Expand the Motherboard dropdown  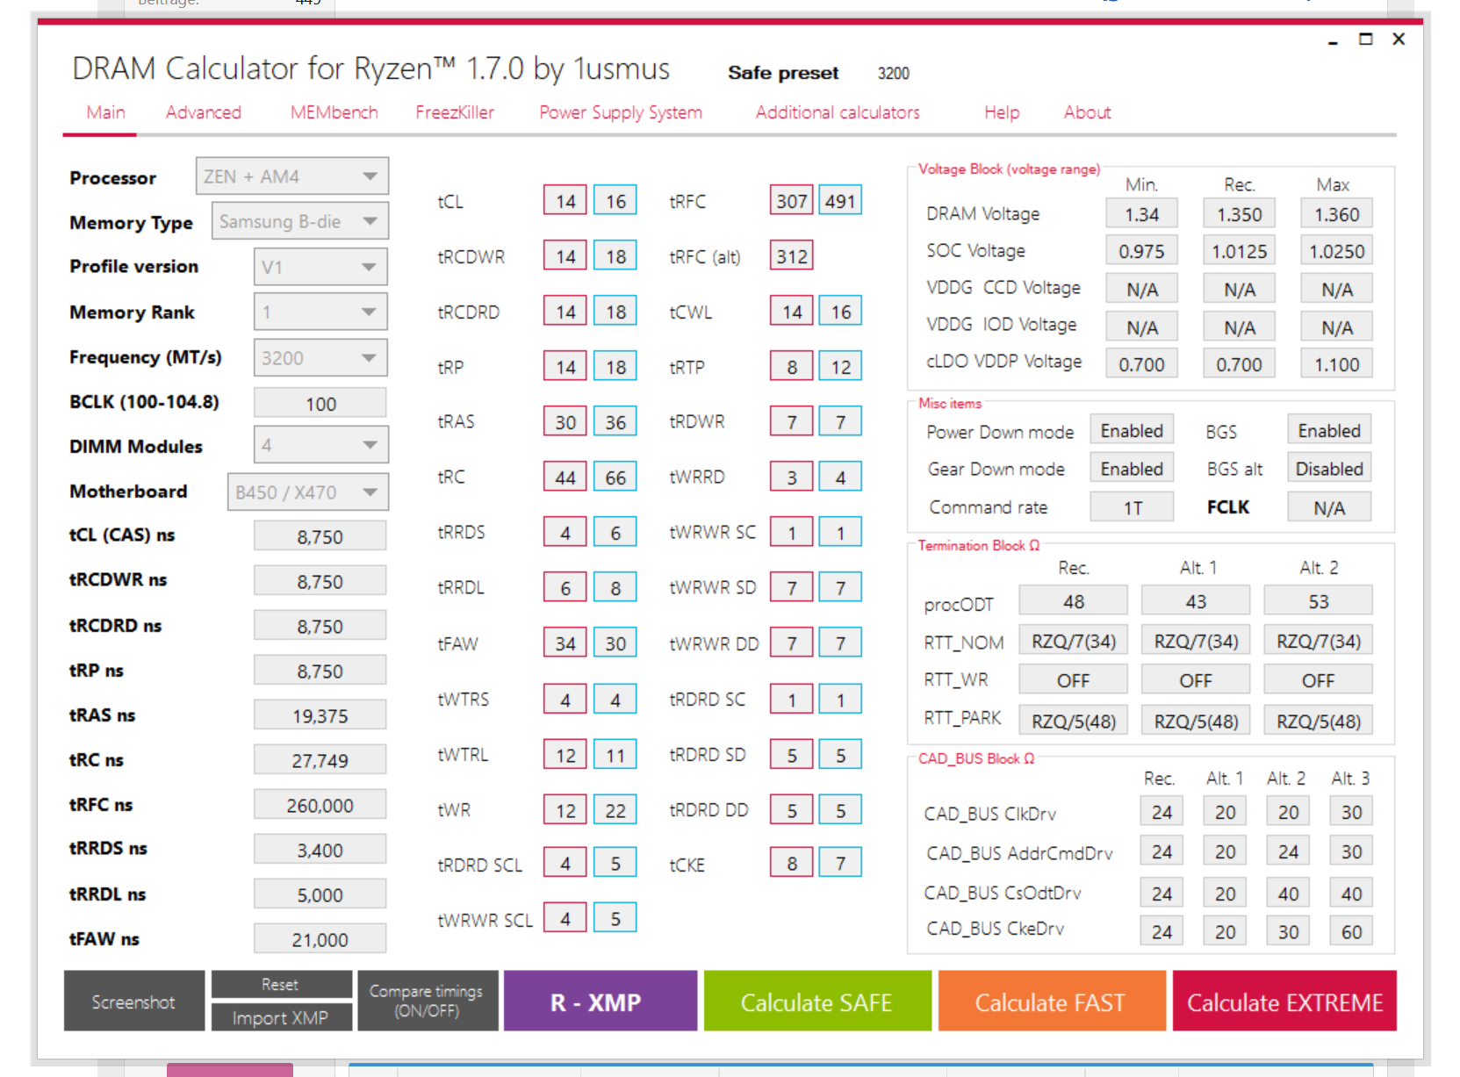tap(308, 492)
